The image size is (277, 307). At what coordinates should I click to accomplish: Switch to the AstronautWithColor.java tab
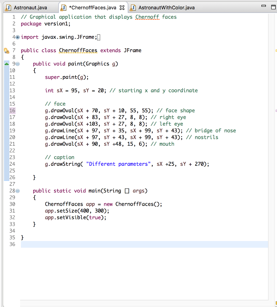[166, 8]
